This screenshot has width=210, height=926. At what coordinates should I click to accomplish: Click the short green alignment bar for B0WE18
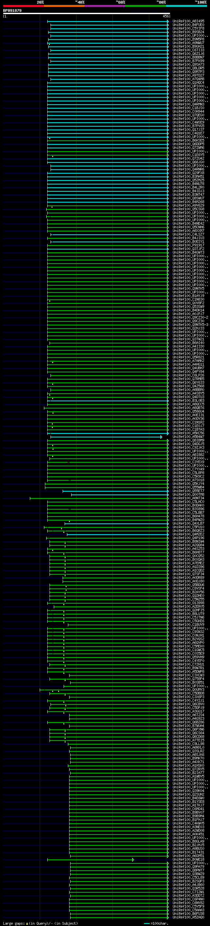click(x=91, y=860)
